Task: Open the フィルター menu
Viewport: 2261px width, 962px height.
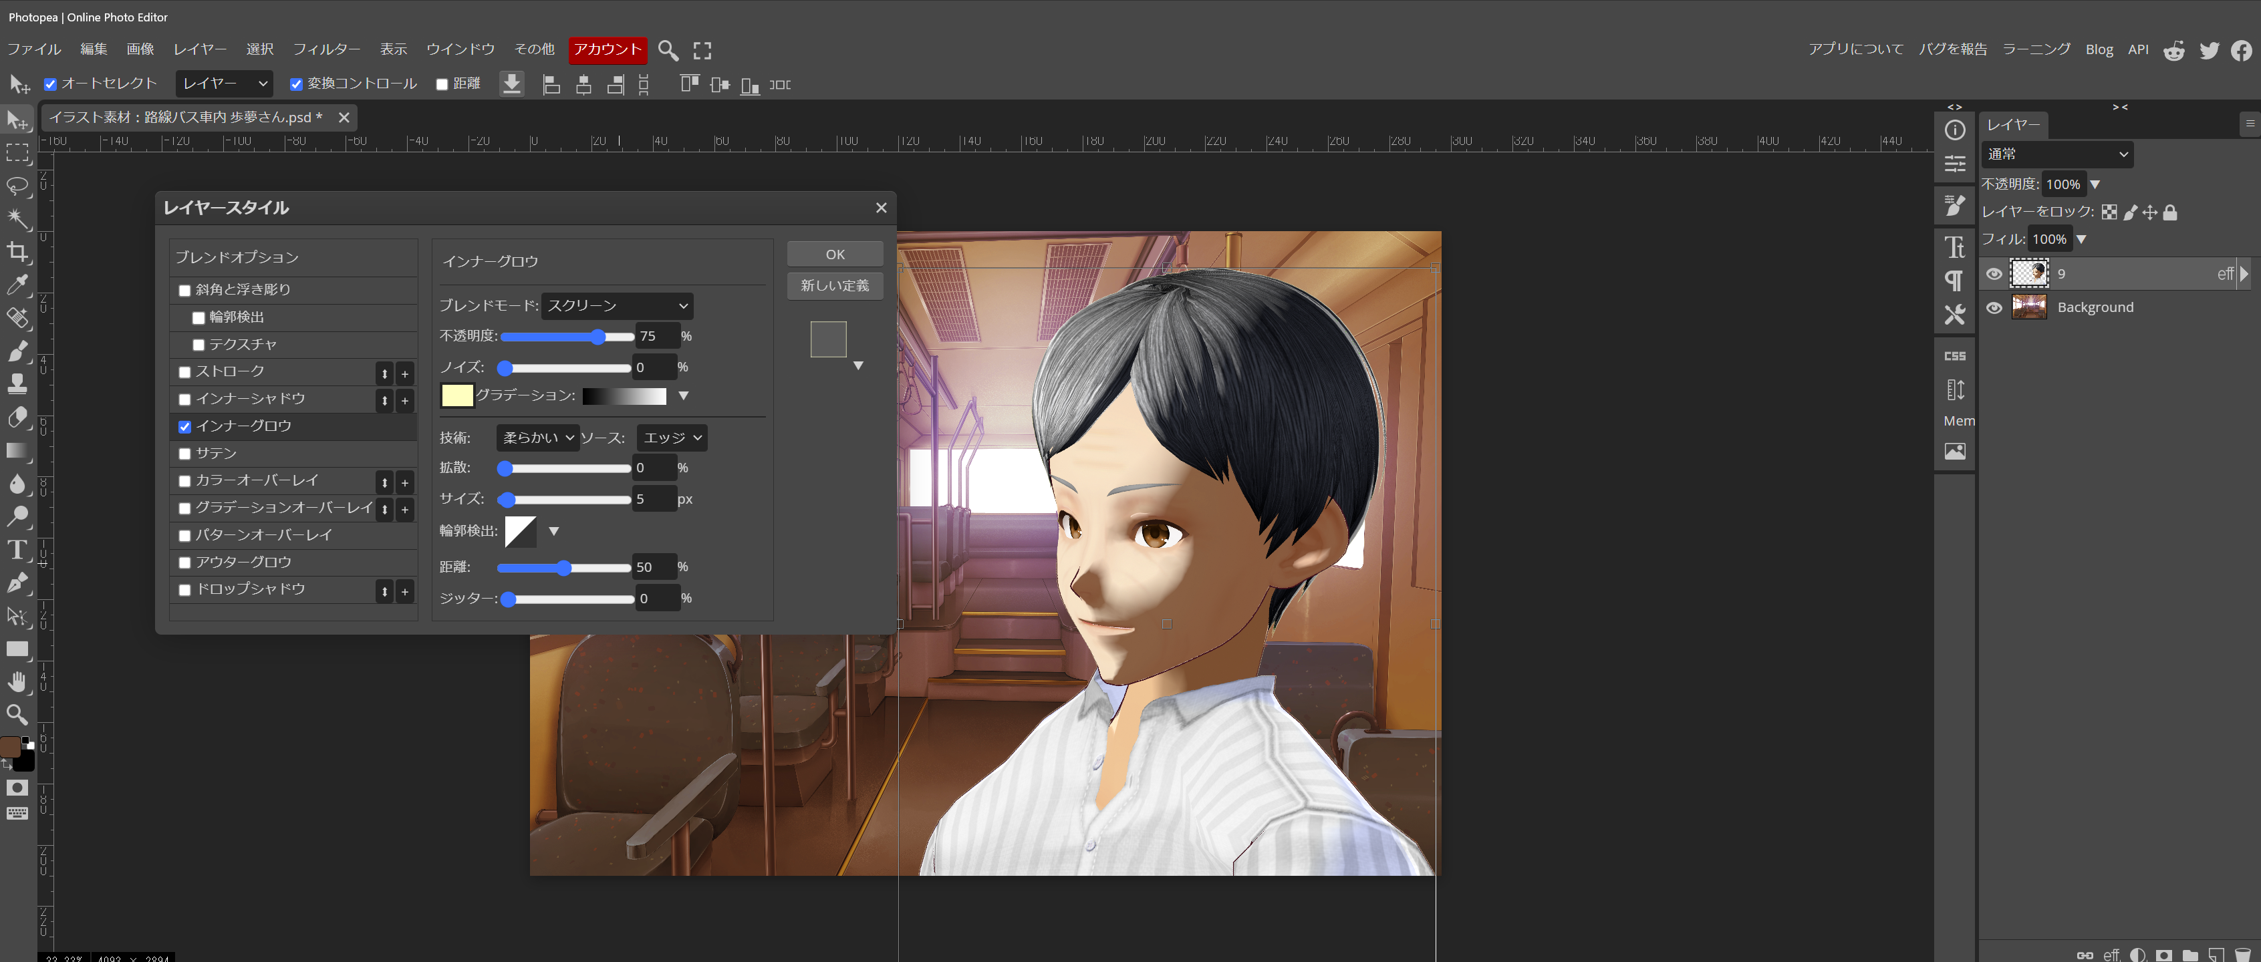Action: point(327,49)
